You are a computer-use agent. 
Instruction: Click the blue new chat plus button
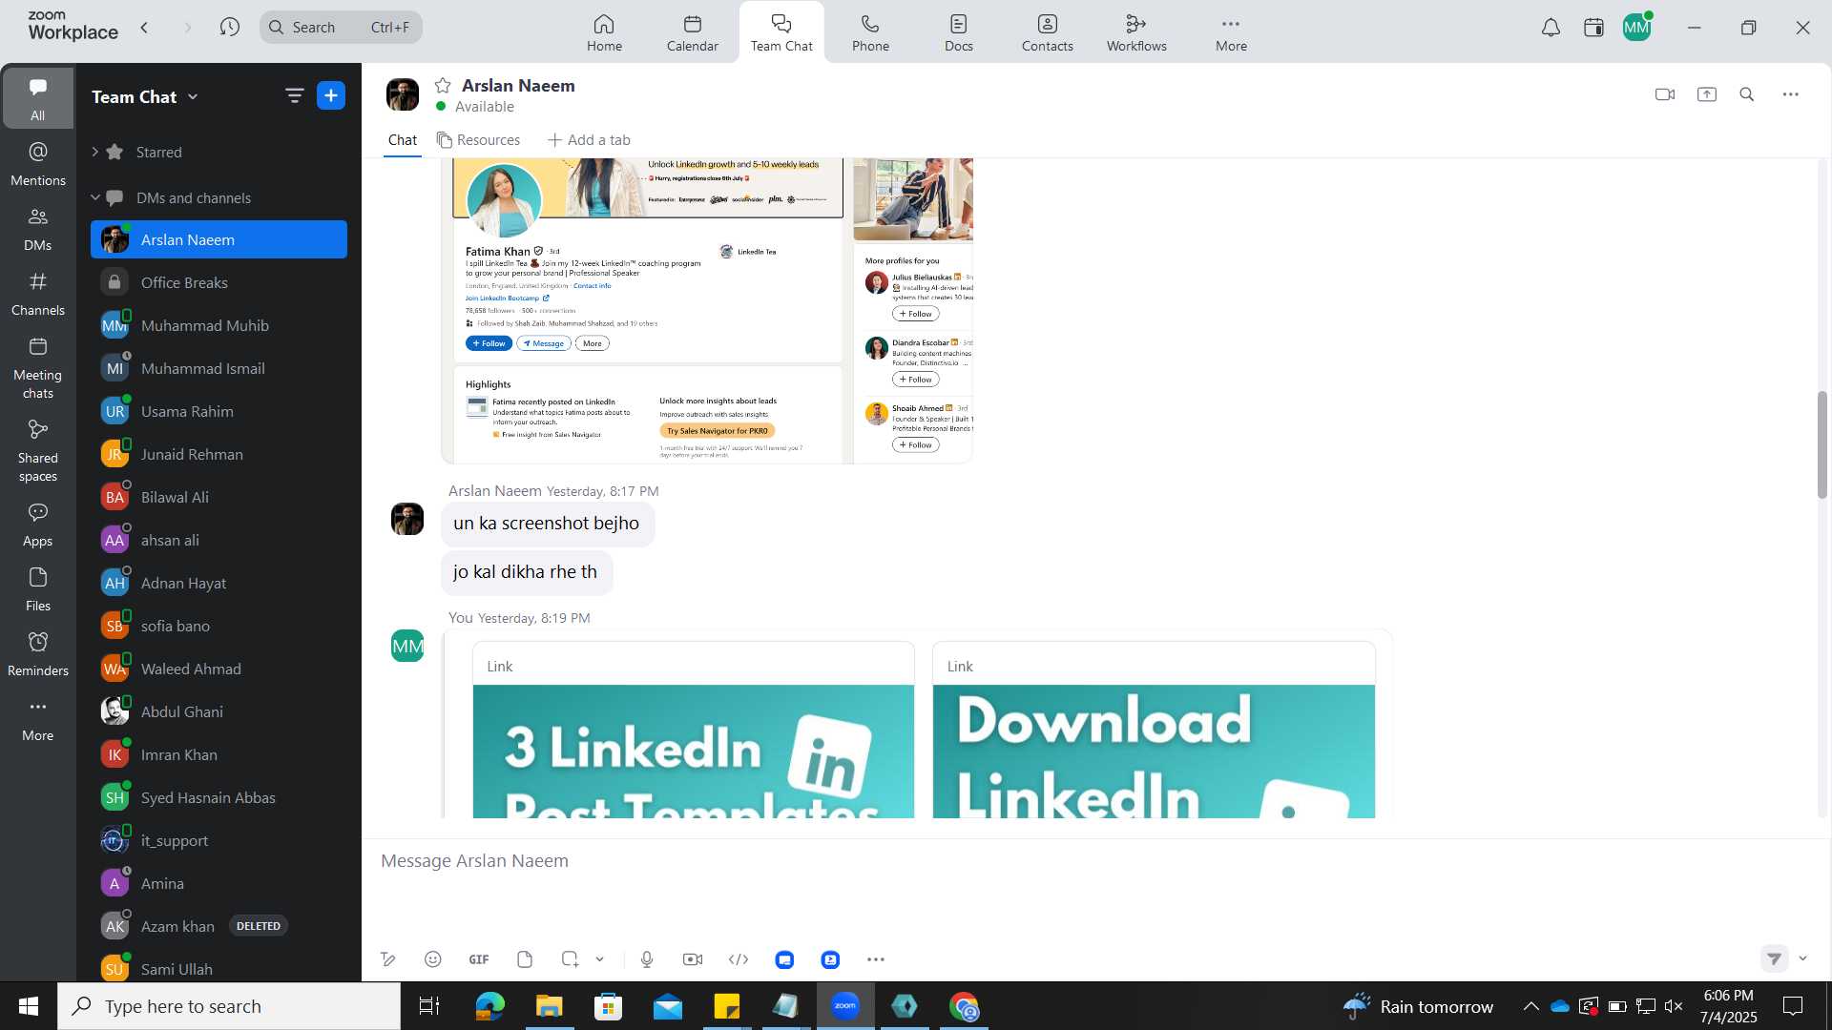[x=331, y=95]
